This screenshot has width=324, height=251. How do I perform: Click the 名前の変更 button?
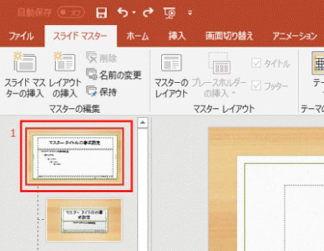tap(113, 75)
